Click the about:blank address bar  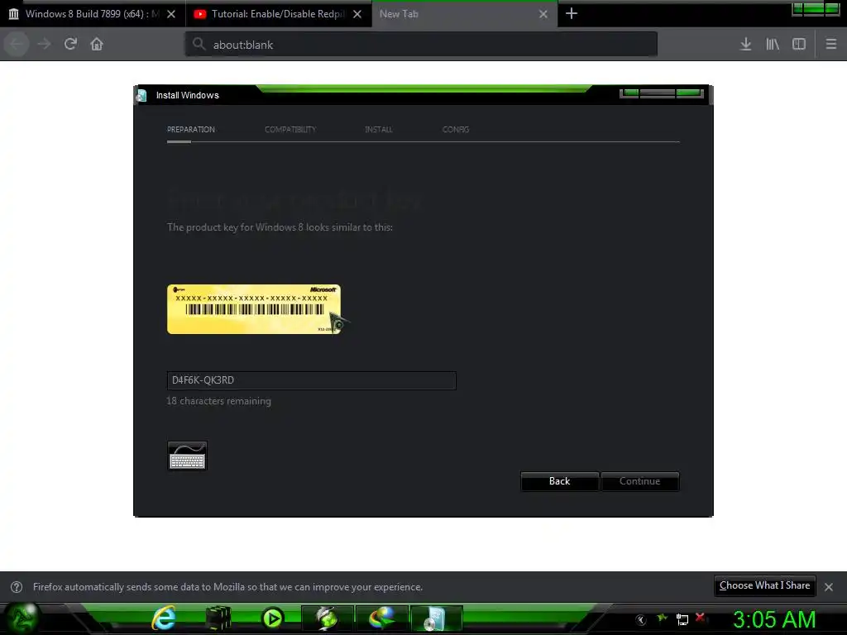click(421, 45)
